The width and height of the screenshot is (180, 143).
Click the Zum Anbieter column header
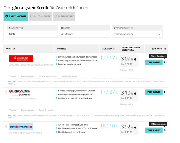point(156,49)
